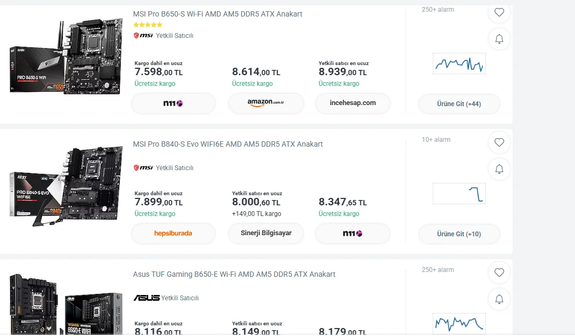The image size is (575, 336).
Task: Set price alarm bell for MSI Pro B650-S
Action: (499, 39)
